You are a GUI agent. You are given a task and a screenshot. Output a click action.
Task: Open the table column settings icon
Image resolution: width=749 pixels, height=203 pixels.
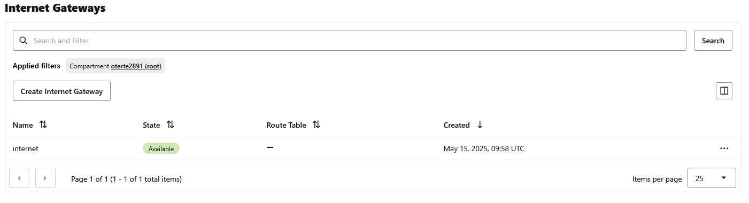click(x=724, y=91)
